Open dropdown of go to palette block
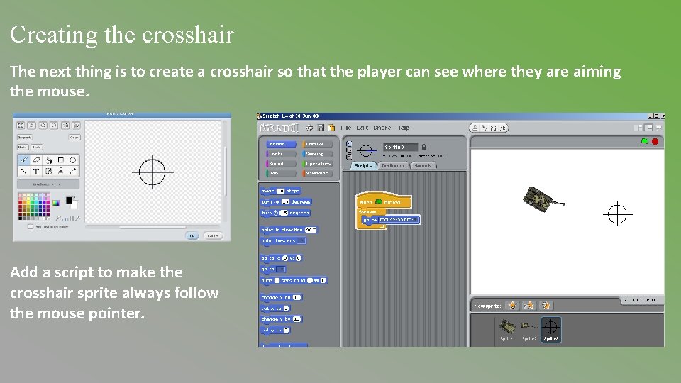The height and width of the screenshot is (383, 681). (x=281, y=269)
